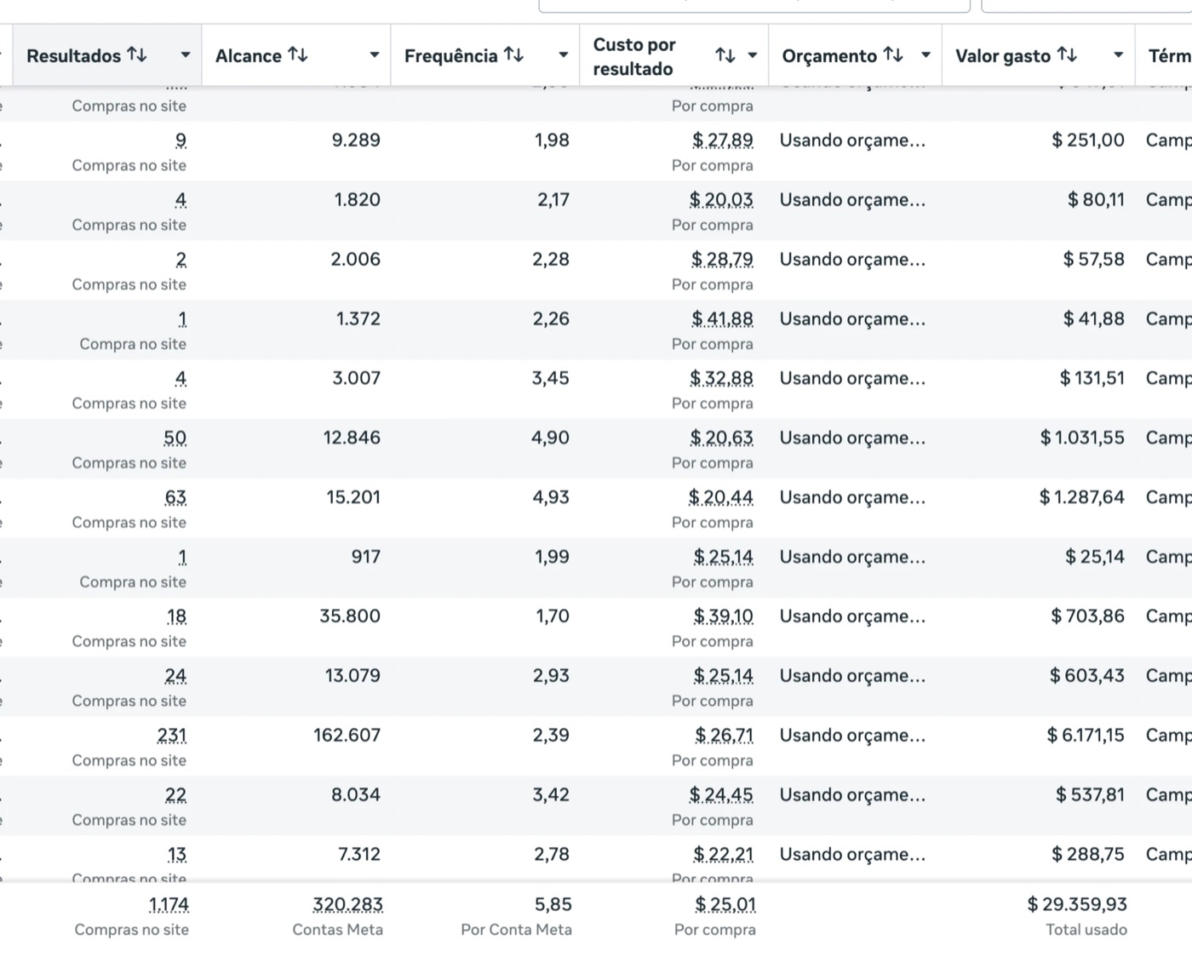Open the Custo por resultado dropdown arrow
This screenshot has width=1192, height=974.
752,55
